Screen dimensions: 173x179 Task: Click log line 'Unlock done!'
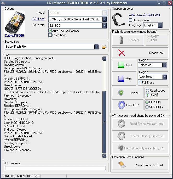[12, 147]
